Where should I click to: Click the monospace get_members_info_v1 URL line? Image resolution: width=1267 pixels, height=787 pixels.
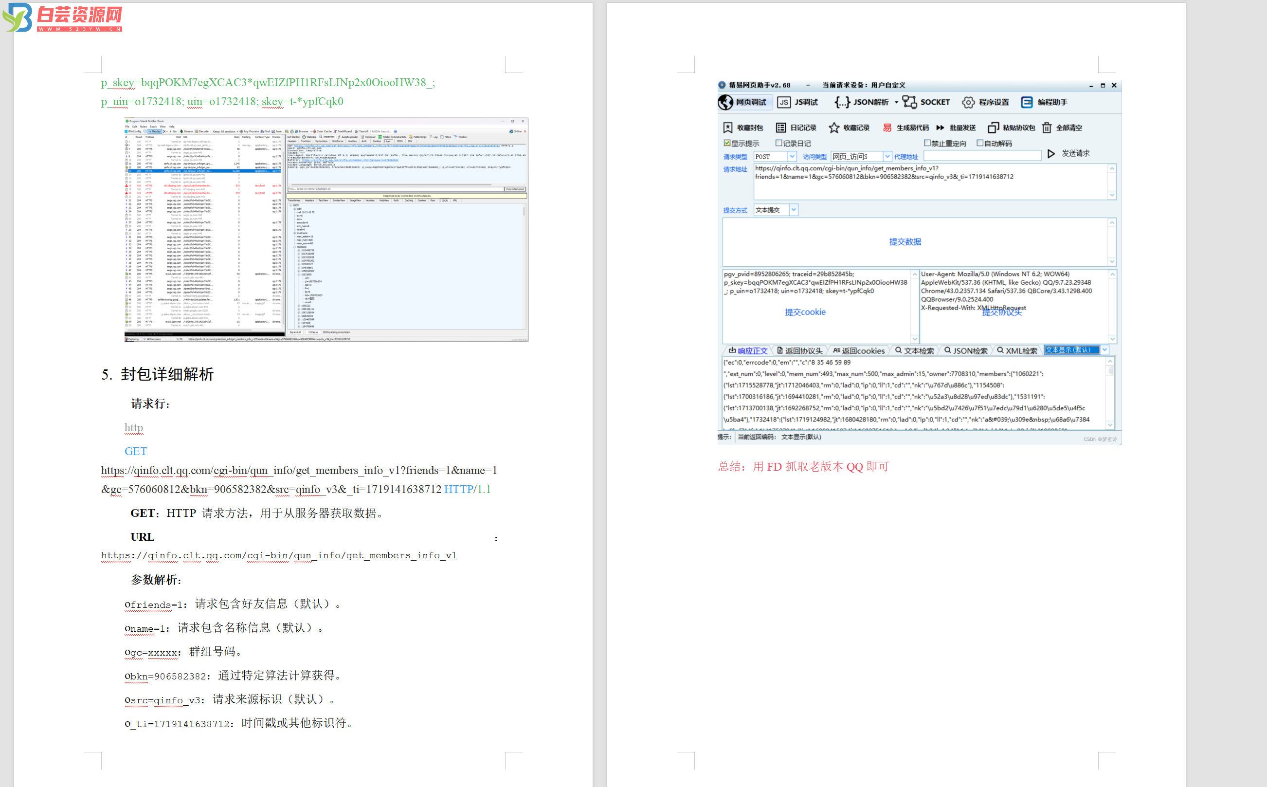coord(278,555)
